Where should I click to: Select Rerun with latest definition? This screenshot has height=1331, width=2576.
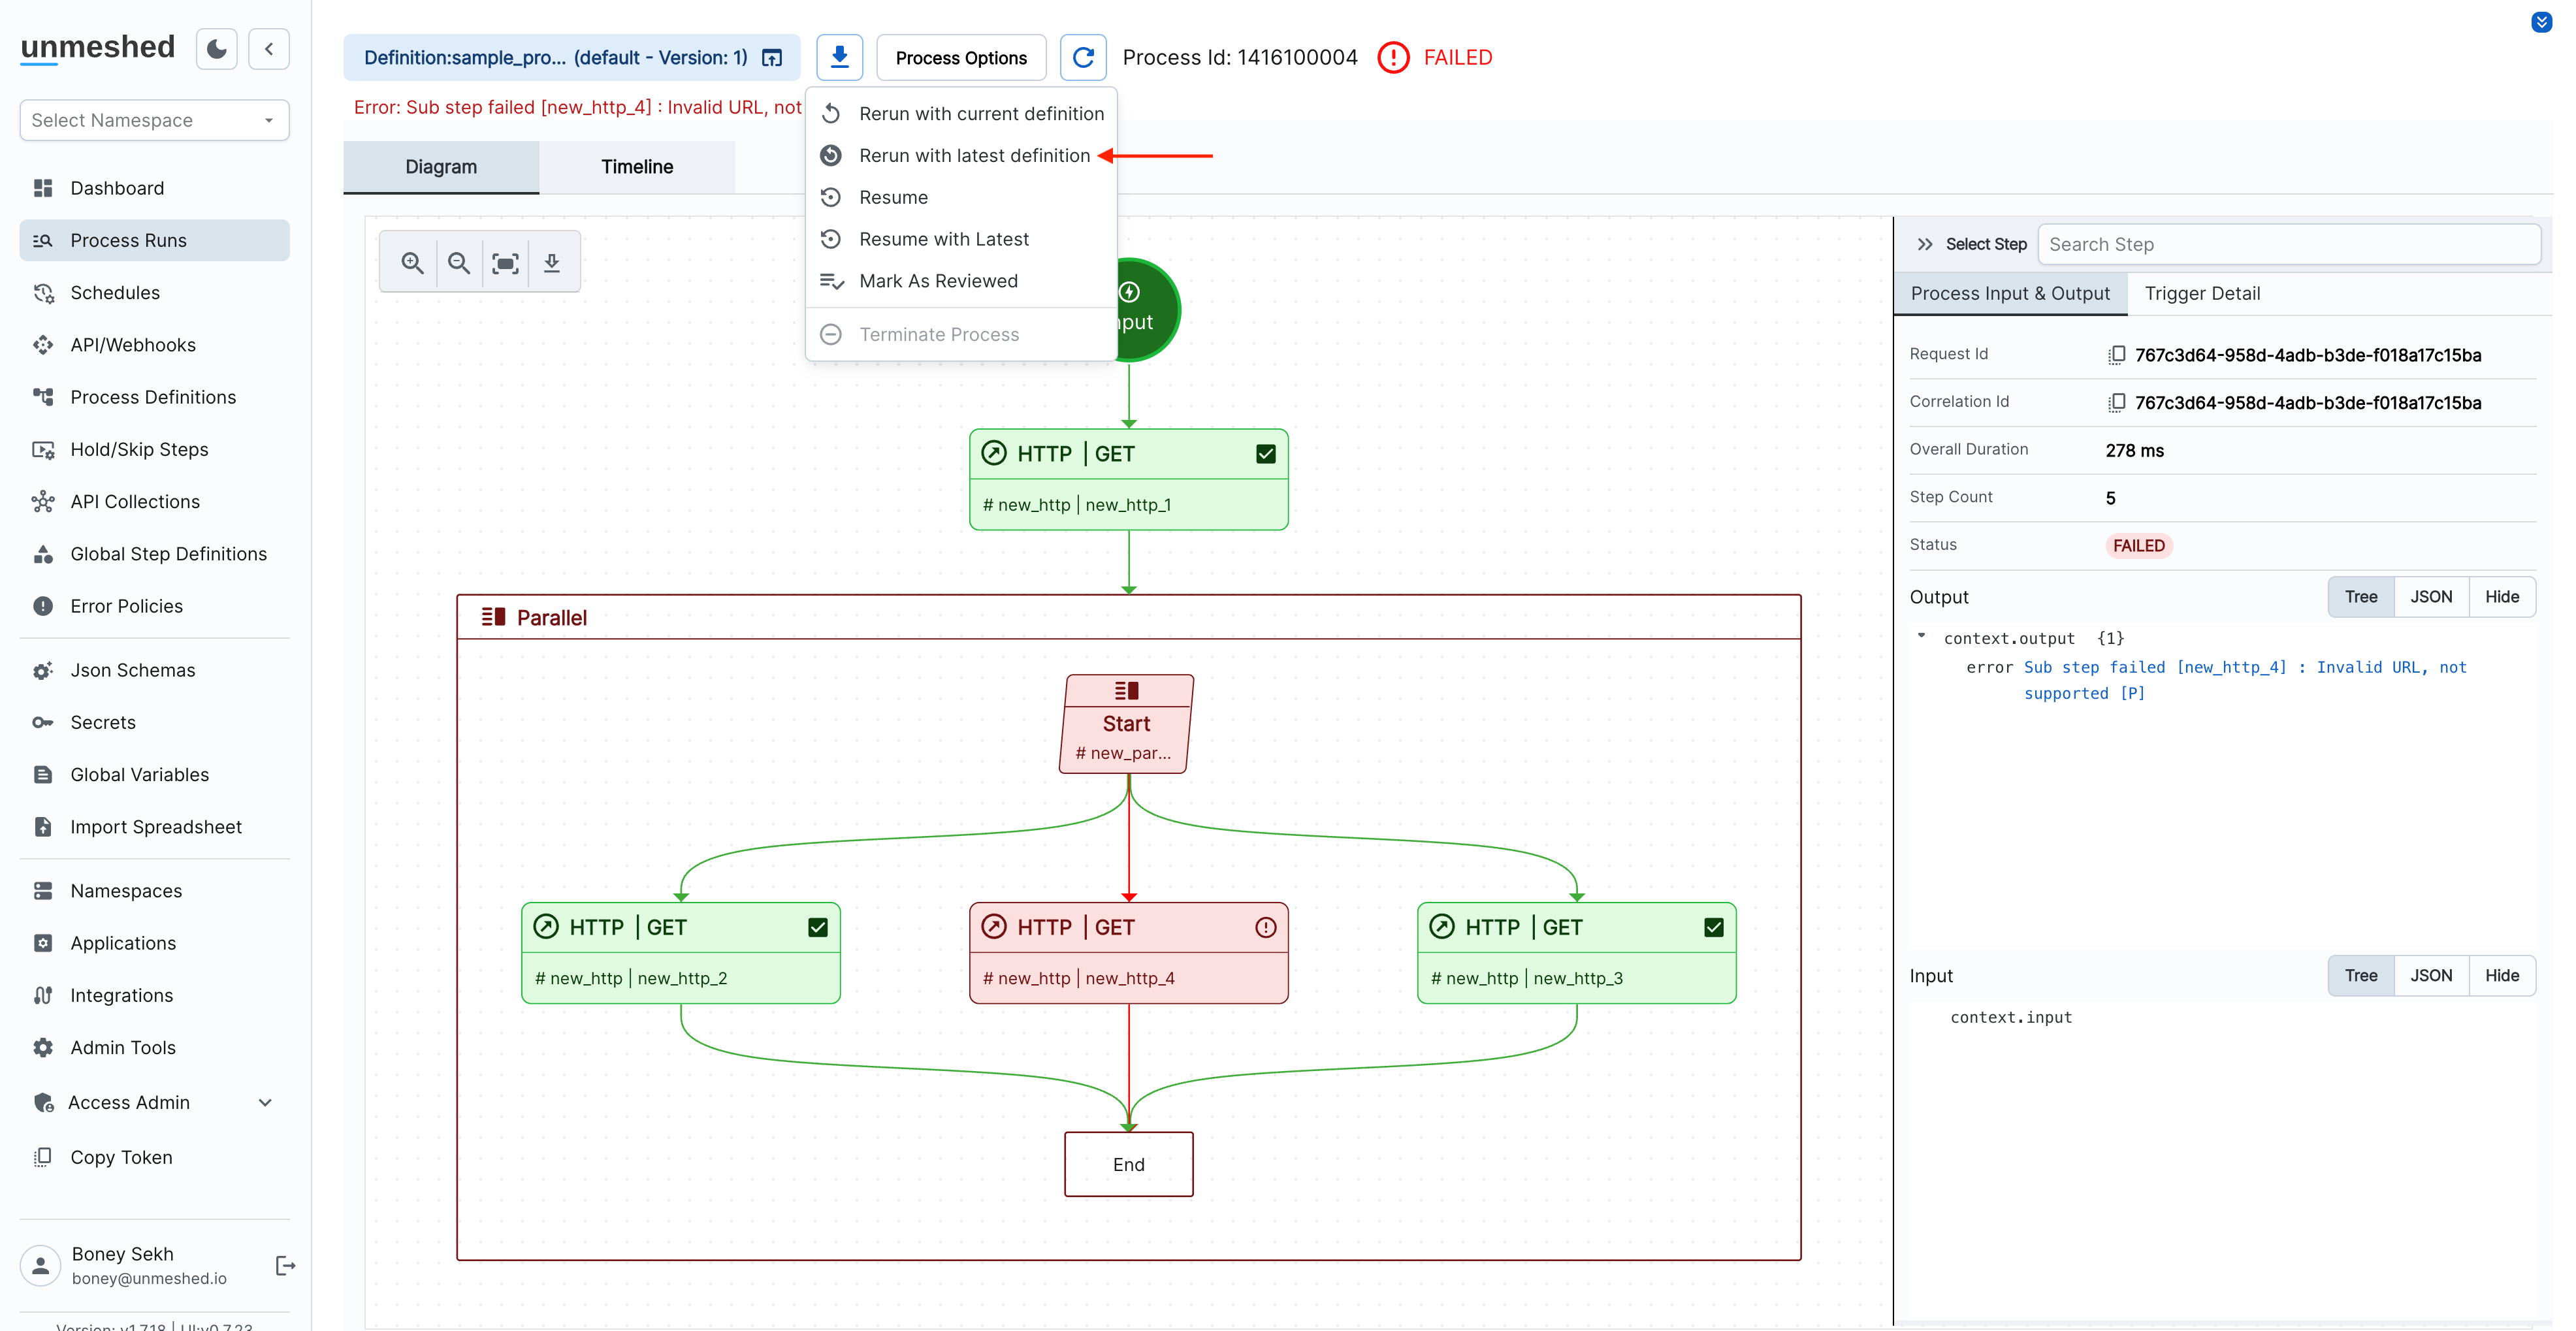(974, 156)
